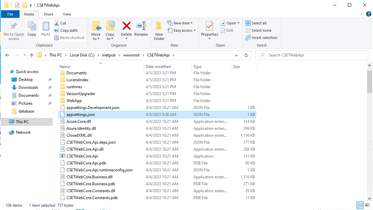Open the File menu tab
This screenshot has height=210, width=373.
[x=10, y=14]
